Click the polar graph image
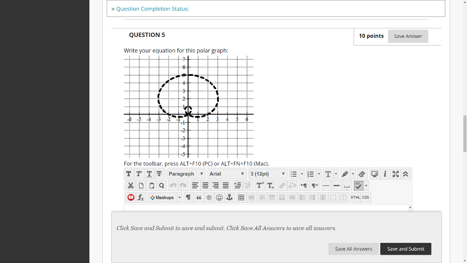 point(188,107)
